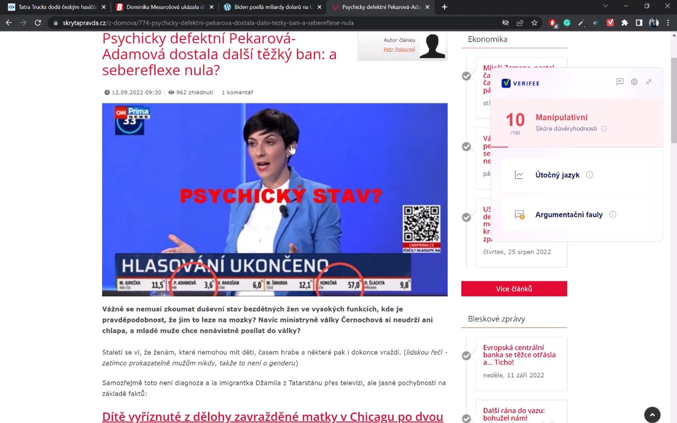The width and height of the screenshot is (677, 423).
Task: Open the pen/marker extension
Action: pyautogui.click(x=581, y=23)
